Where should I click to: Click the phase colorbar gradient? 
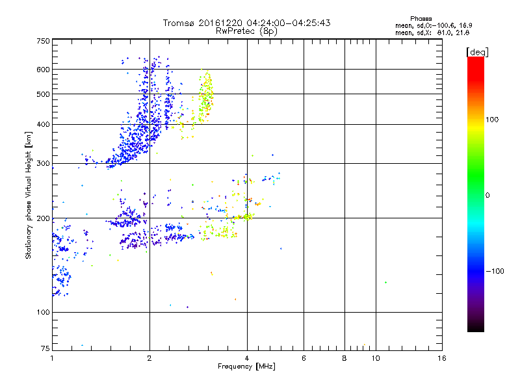tap(476, 194)
